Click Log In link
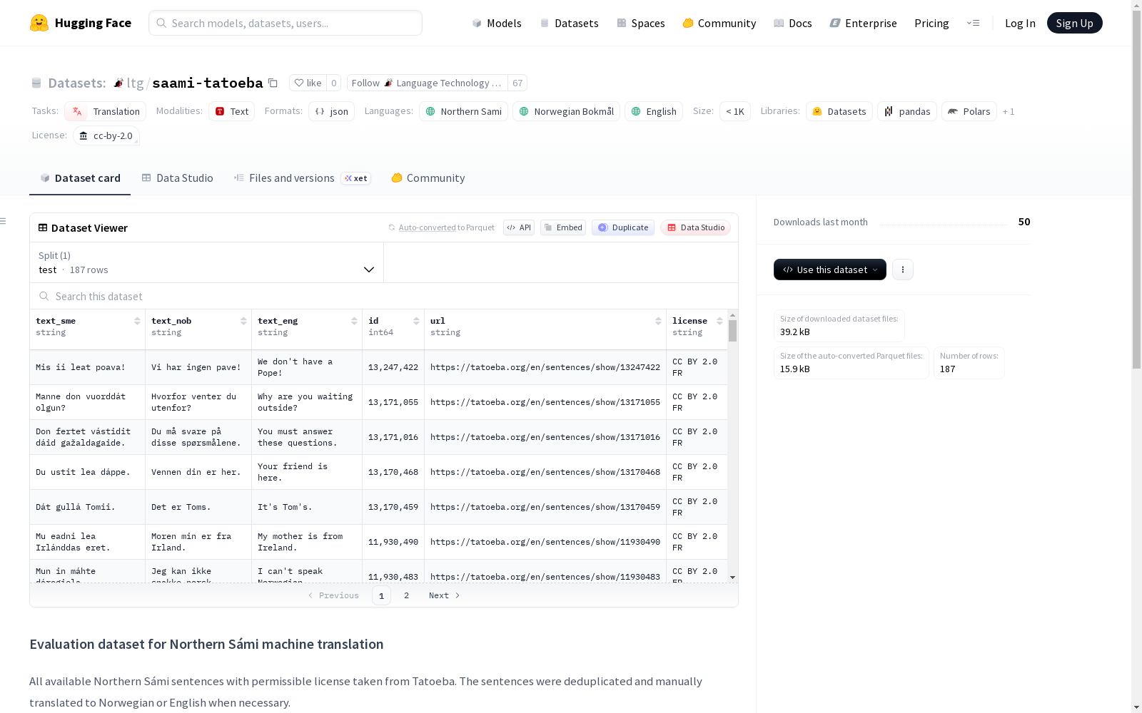The width and height of the screenshot is (1142, 713). coord(1020,23)
